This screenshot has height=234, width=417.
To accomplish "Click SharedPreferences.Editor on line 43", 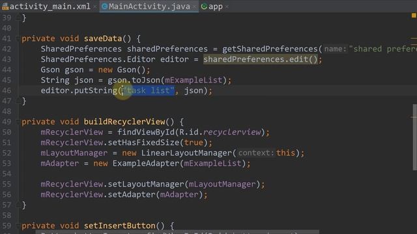I will (98, 59).
